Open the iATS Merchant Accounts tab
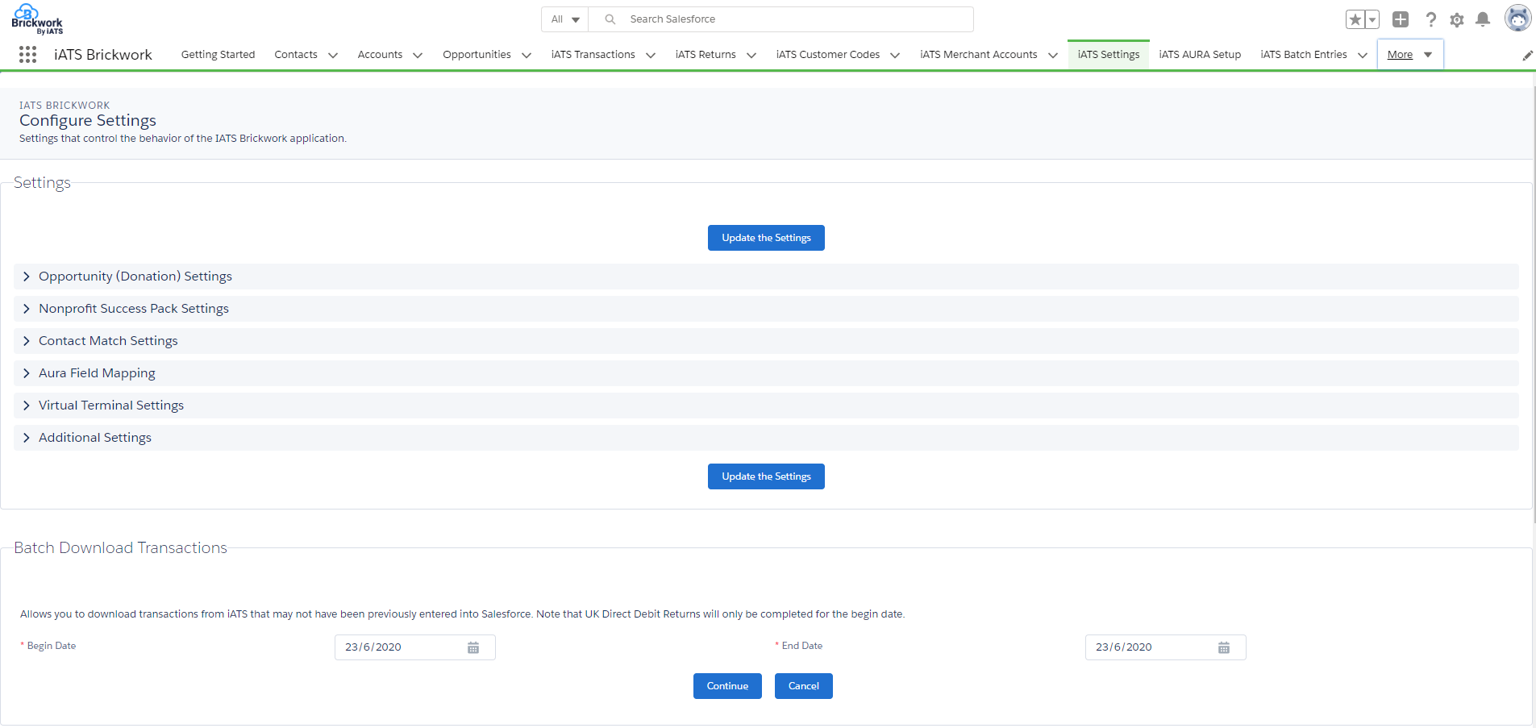 tap(979, 55)
